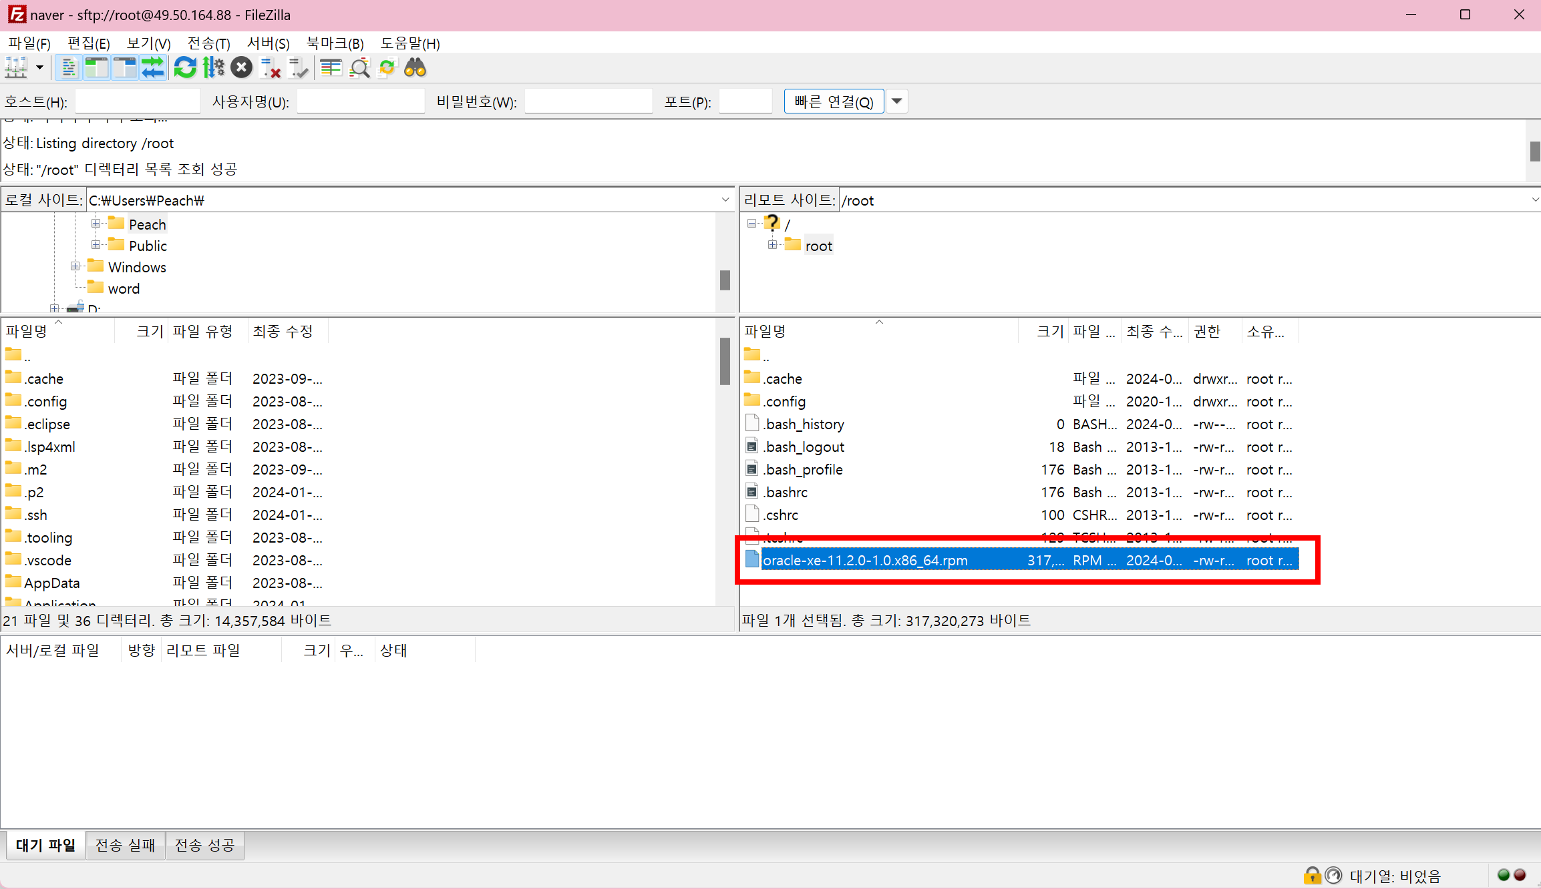This screenshot has width=1541, height=889.
Task: Refresh file and folder lists
Action: 185,68
